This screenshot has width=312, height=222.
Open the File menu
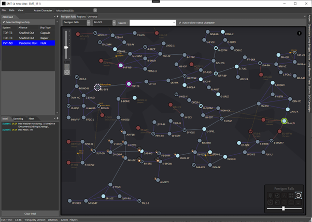(4, 10)
